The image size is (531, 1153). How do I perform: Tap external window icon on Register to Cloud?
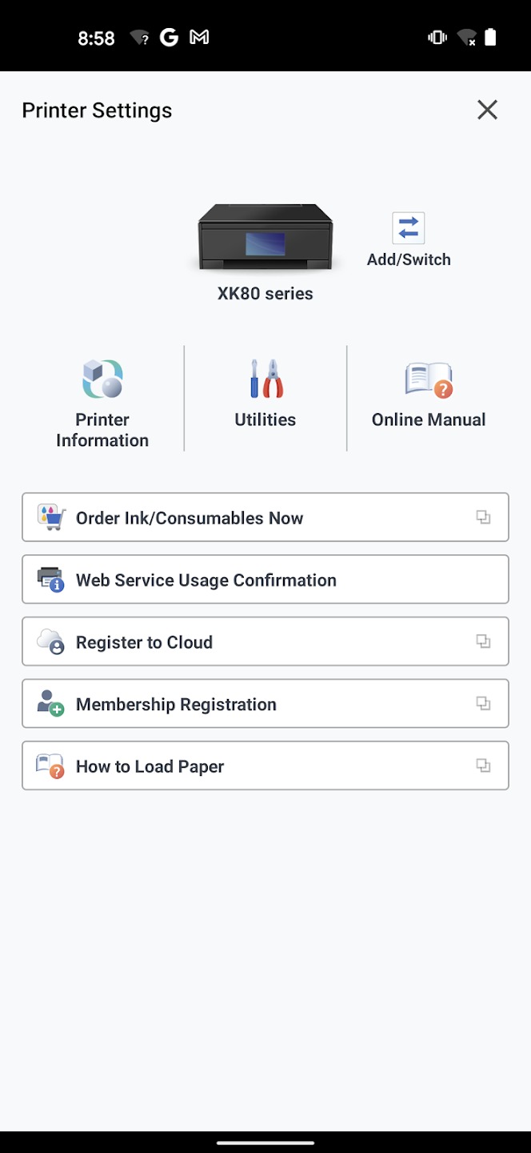click(483, 641)
